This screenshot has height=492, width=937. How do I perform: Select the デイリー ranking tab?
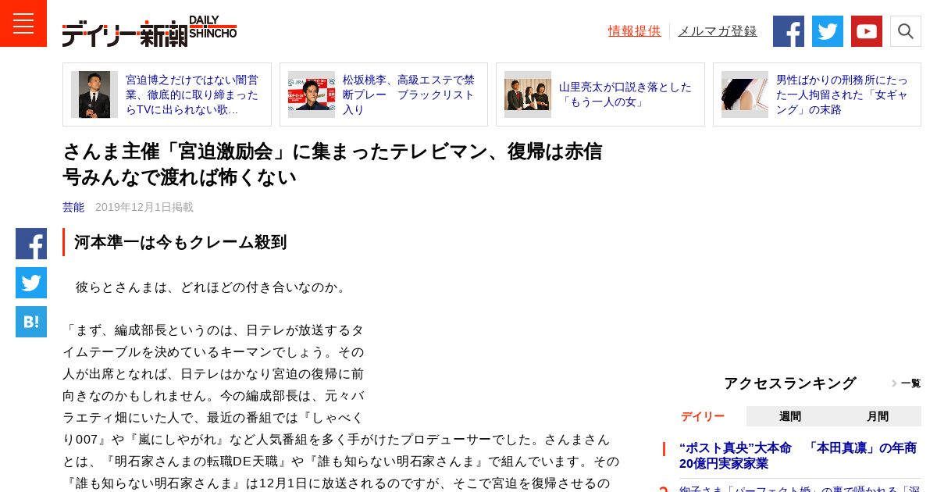[703, 416]
